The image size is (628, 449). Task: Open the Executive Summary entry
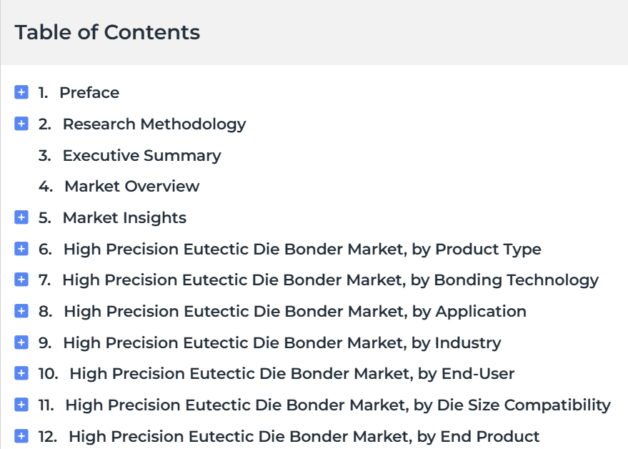pyautogui.click(x=141, y=156)
